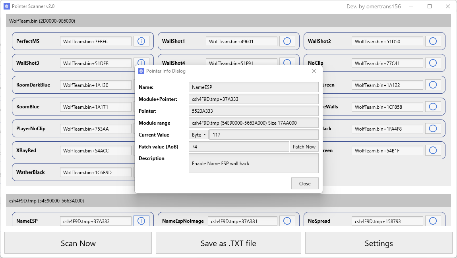Screen dimensions: 457x258
Task: Show info for WolfTeam.bin+1A122 entry
Action: click(433, 85)
